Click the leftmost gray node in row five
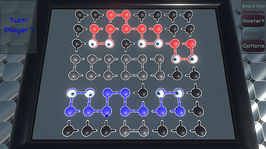The width and height of the screenshot is (266, 149). click(74, 75)
